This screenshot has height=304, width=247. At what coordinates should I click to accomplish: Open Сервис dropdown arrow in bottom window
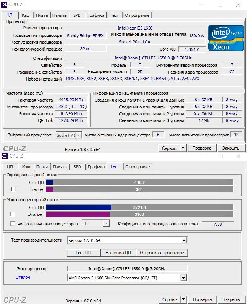tap(184, 299)
